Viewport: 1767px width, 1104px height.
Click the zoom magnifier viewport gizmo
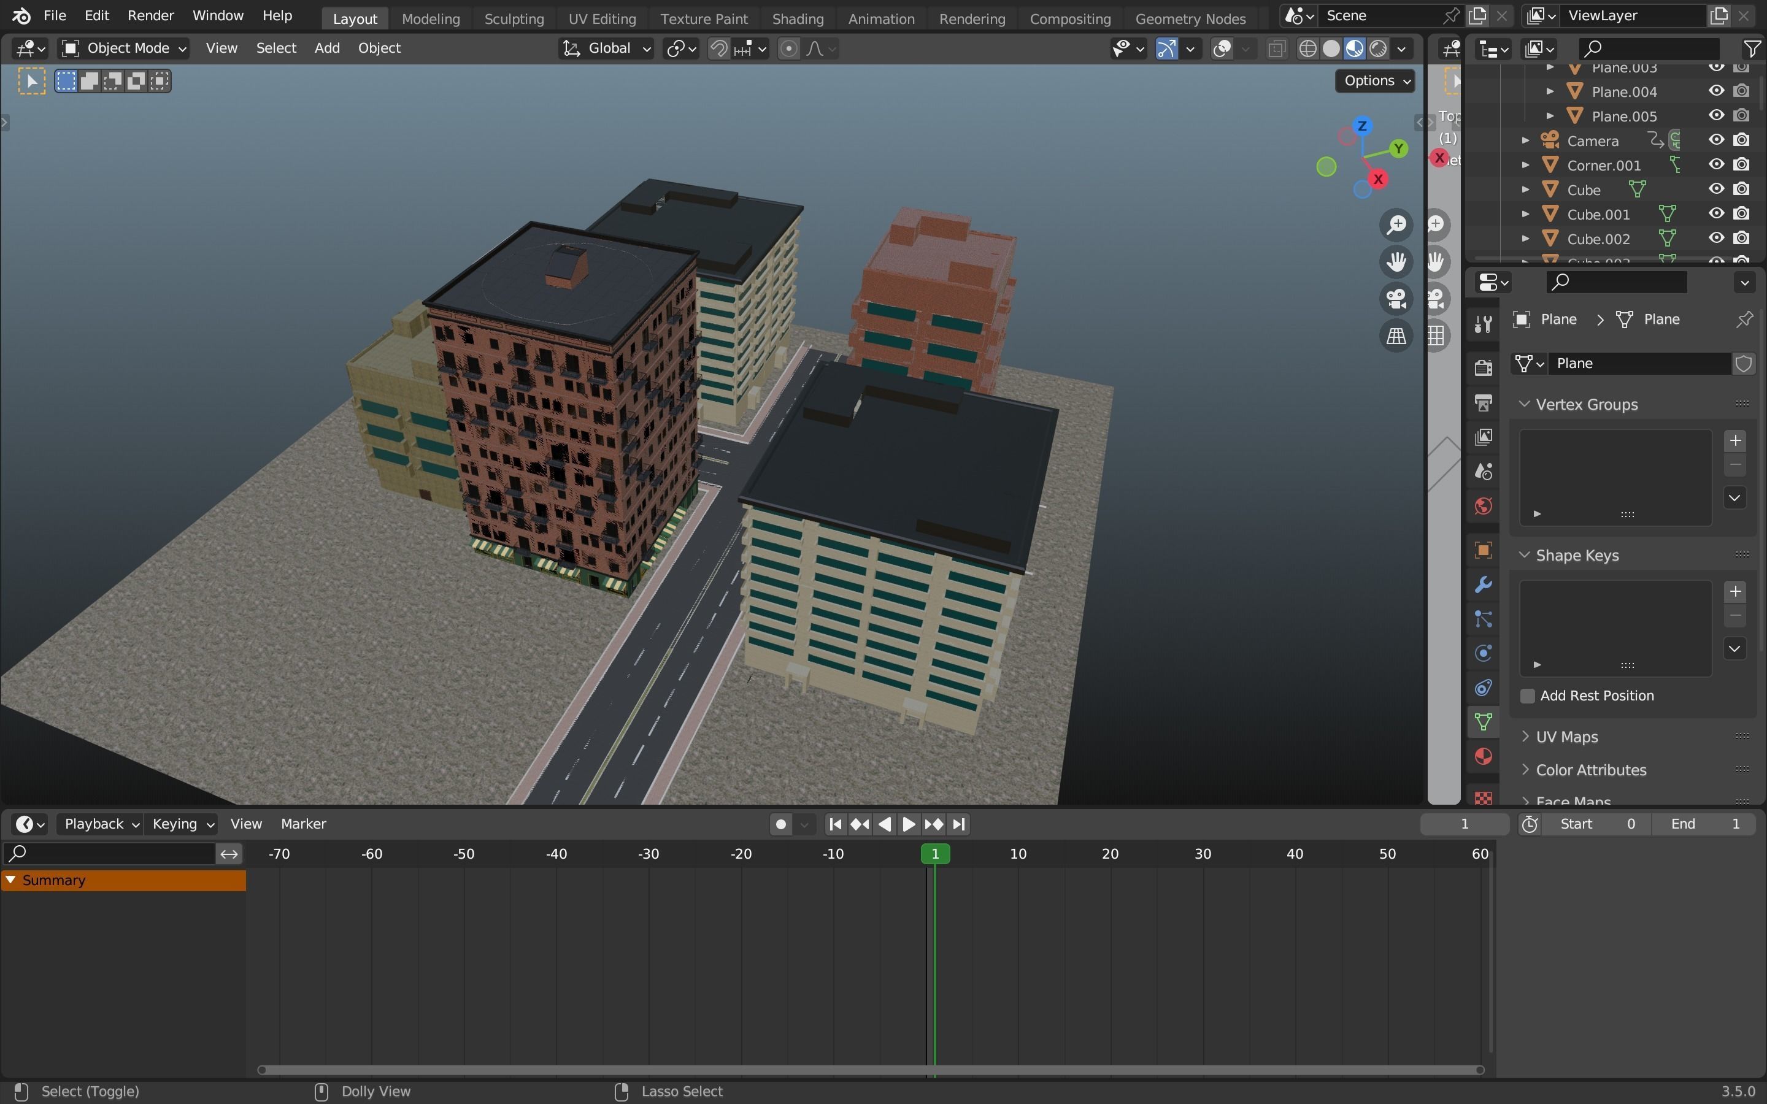[1396, 224]
